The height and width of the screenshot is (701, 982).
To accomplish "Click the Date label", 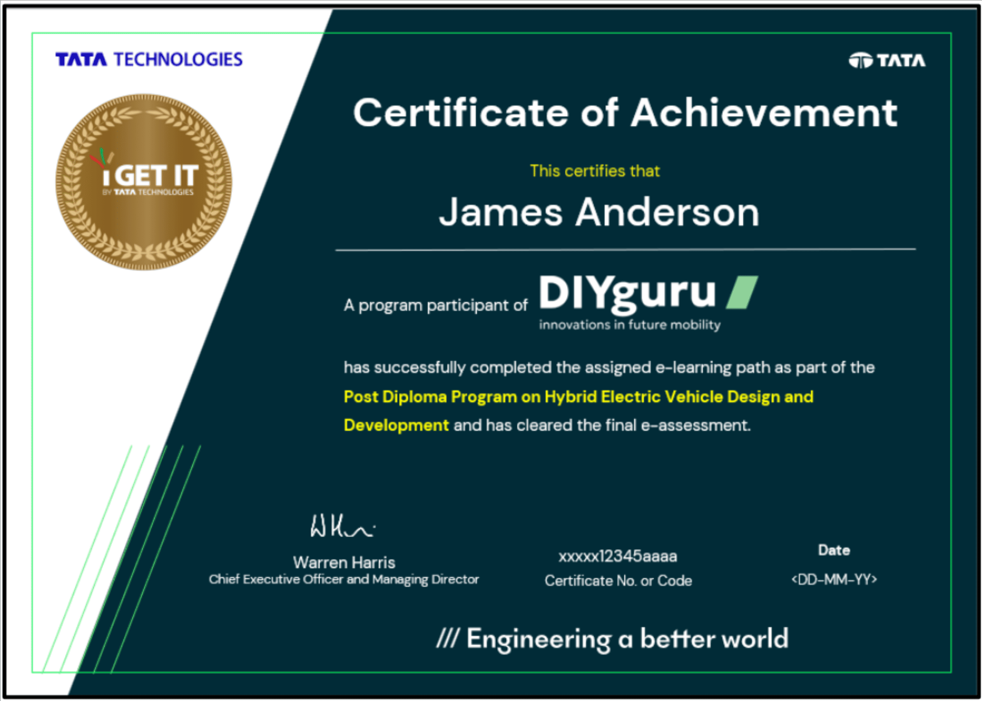I will [x=834, y=550].
